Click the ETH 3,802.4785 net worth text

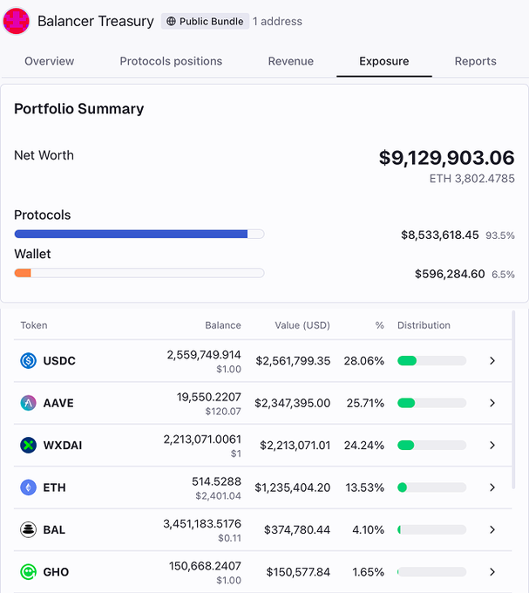coord(472,179)
